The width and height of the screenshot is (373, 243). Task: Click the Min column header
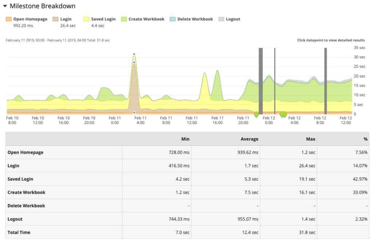[185, 139]
